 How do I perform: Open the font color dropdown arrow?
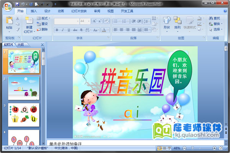(108, 30)
